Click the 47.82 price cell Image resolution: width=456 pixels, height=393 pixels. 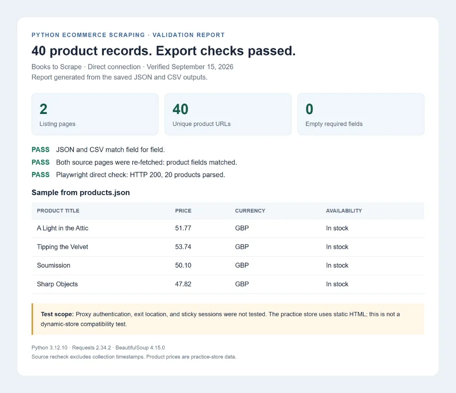click(x=183, y=284)
